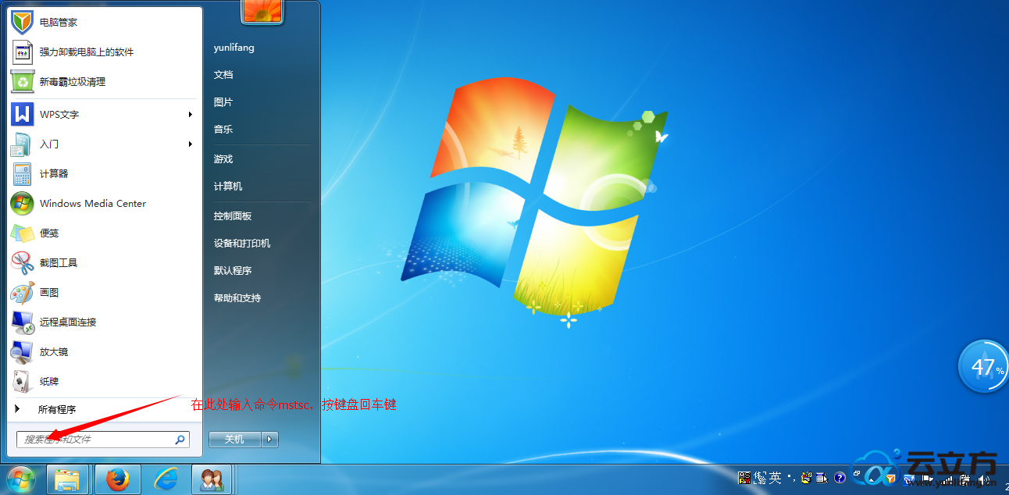The width and height of the screenshot is (1009, 495).
Task: Expand 入门 submenu arrow
Action: pyautogui.click(x=191, y=144)
